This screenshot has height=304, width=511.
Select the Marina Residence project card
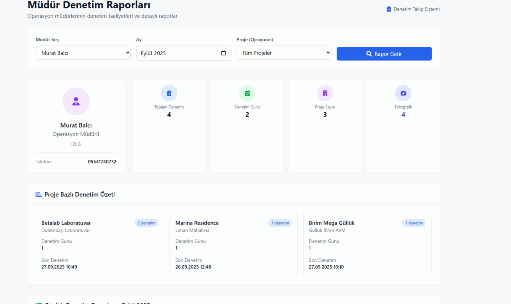234,244
